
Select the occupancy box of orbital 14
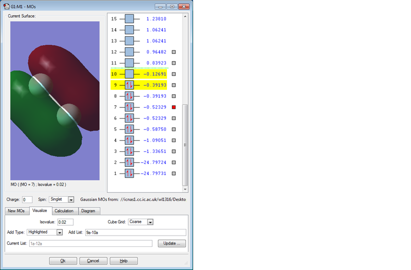[129, 30]
